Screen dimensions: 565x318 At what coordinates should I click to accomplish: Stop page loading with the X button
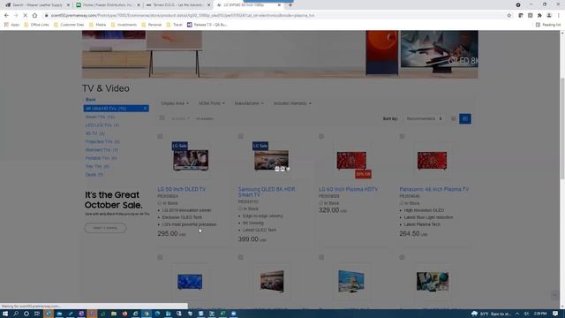coord(26,16)
